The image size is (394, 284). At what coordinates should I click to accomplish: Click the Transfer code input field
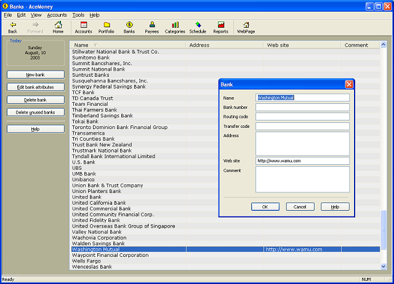[302, 126]
